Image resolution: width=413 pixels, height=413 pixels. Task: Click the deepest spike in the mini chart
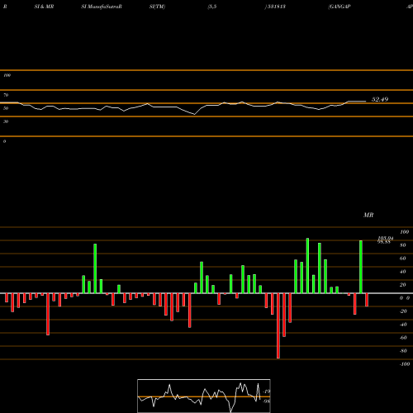tap(231, 411)
